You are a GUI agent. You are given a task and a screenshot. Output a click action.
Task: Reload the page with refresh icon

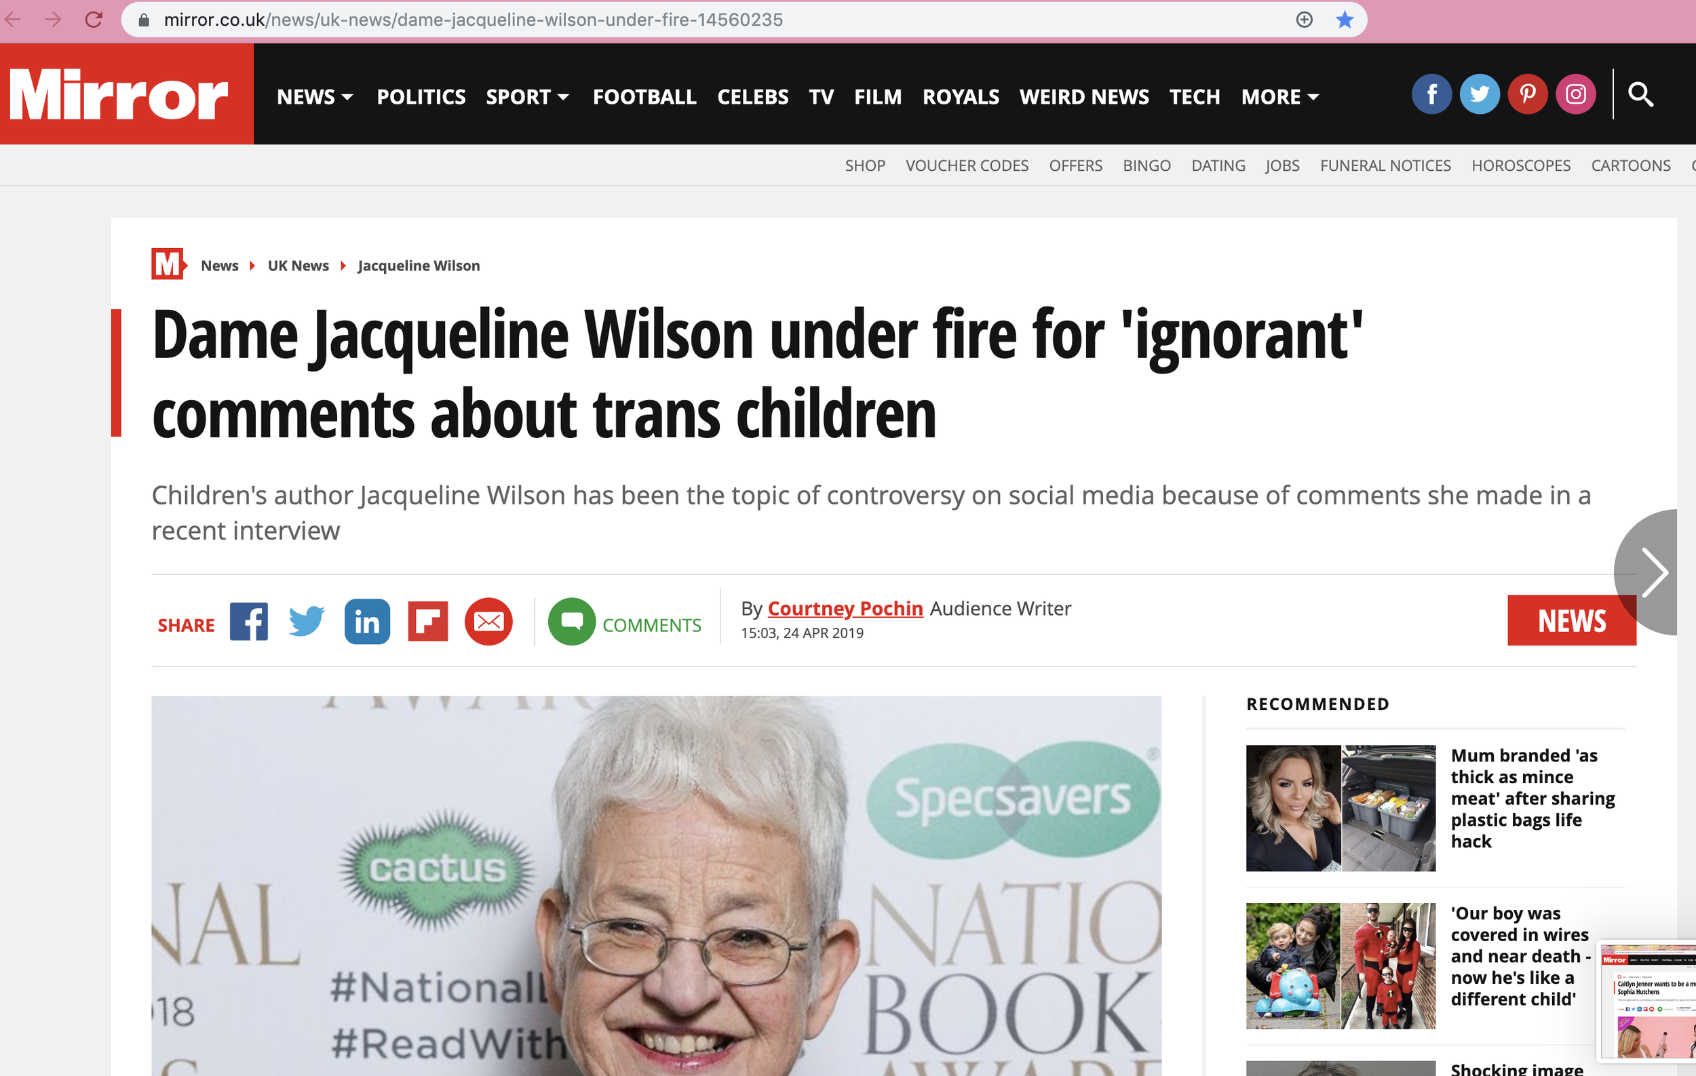[x=94, y=20]
